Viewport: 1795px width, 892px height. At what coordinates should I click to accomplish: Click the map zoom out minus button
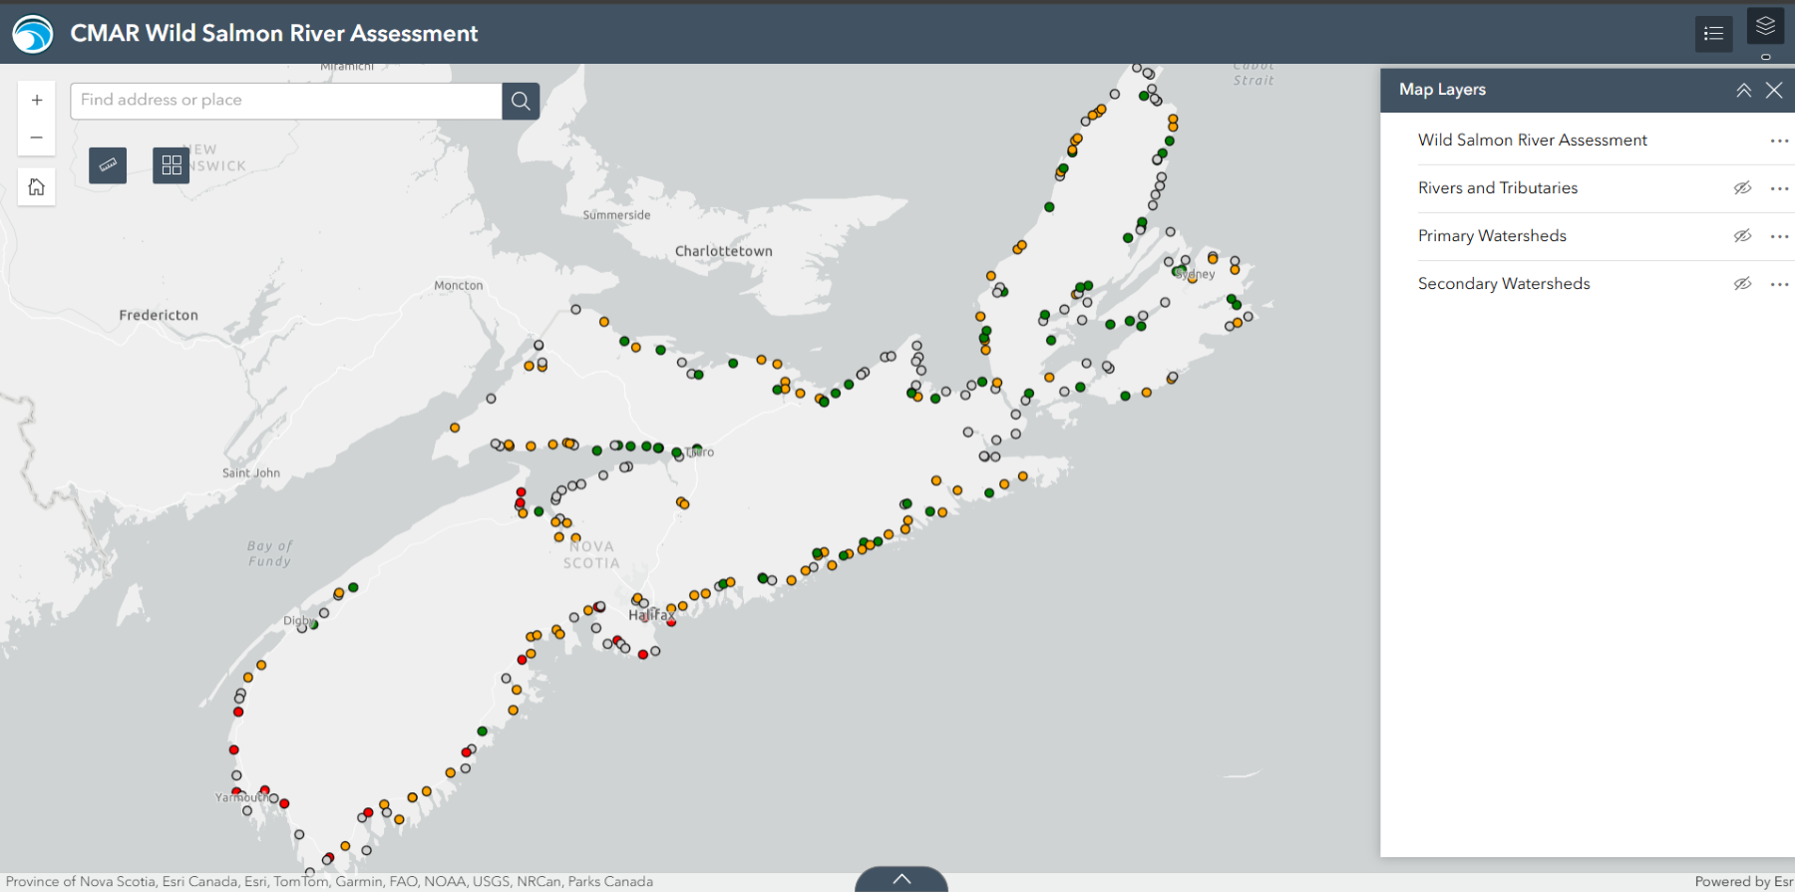click(x=37, y=138)
